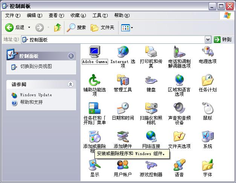The image size is (236, 183).
Task: Click the 地址 input field
Action: pos(113,40)
